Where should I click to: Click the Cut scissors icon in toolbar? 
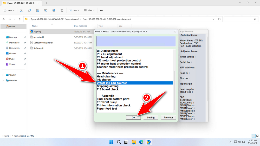(x=21, y=10)
